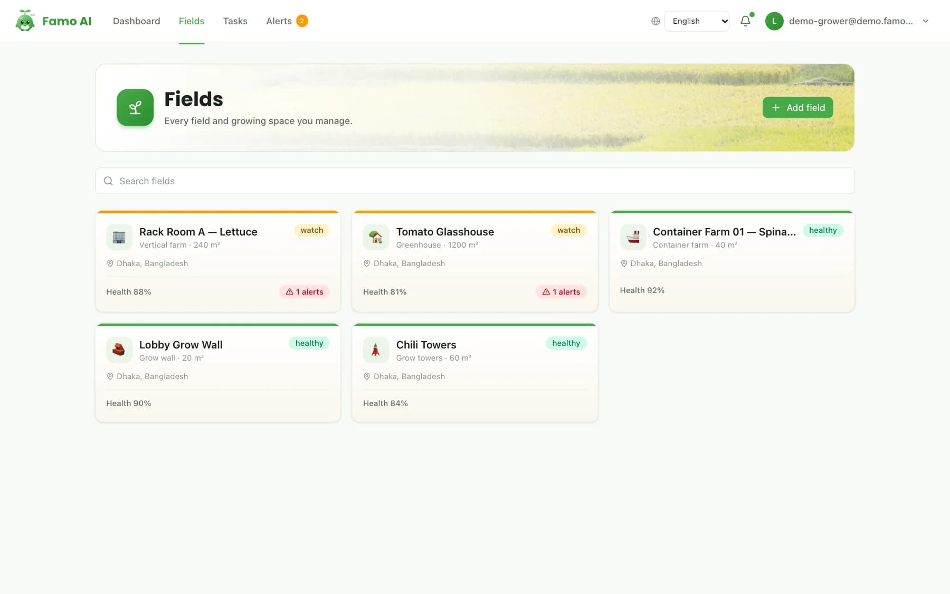
Task: Click the Lobby Grow Wall brick icon
Action: tap(119, 350)
